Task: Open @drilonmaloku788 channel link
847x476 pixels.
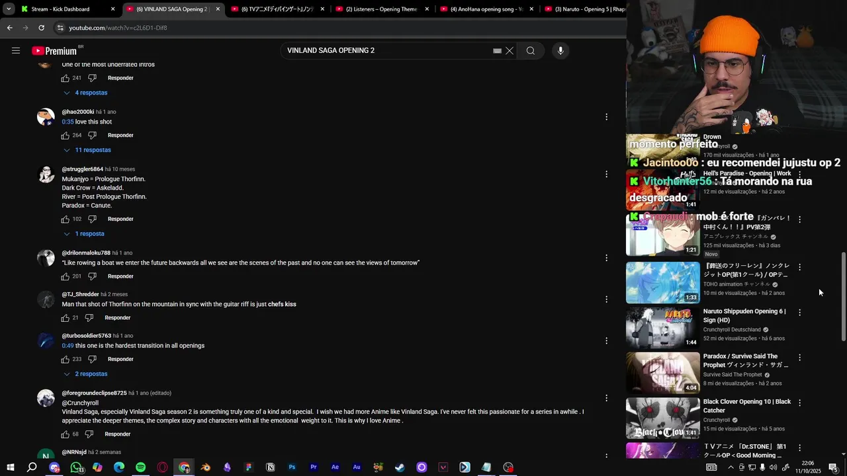Action: 86,253
